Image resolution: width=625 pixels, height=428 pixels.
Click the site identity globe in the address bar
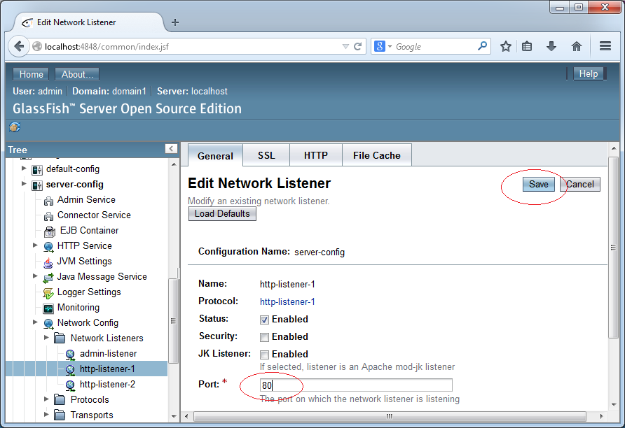click(37, 47)
